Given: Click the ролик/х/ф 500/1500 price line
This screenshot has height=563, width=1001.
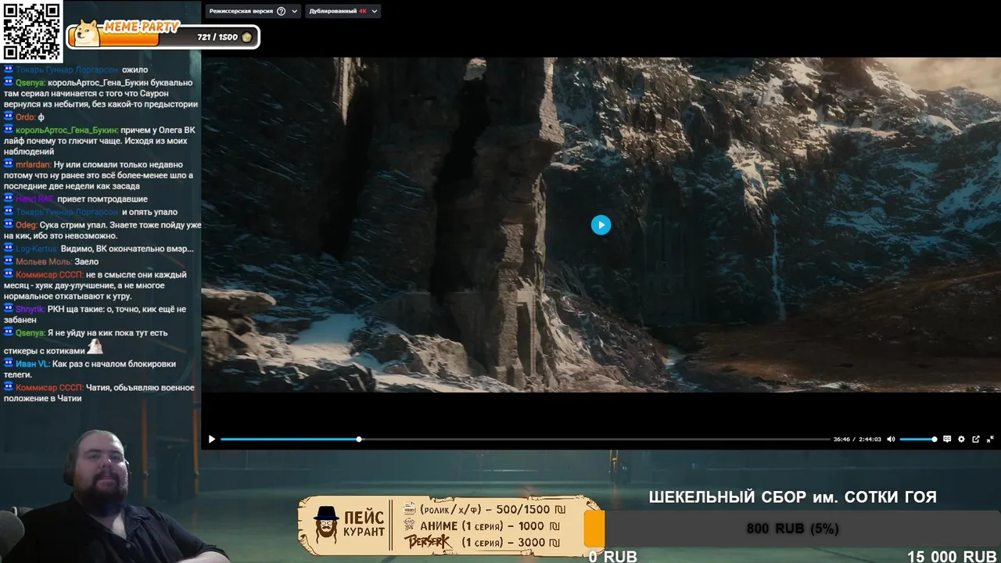Looking at the screenshot, I should tap(484, 509).
